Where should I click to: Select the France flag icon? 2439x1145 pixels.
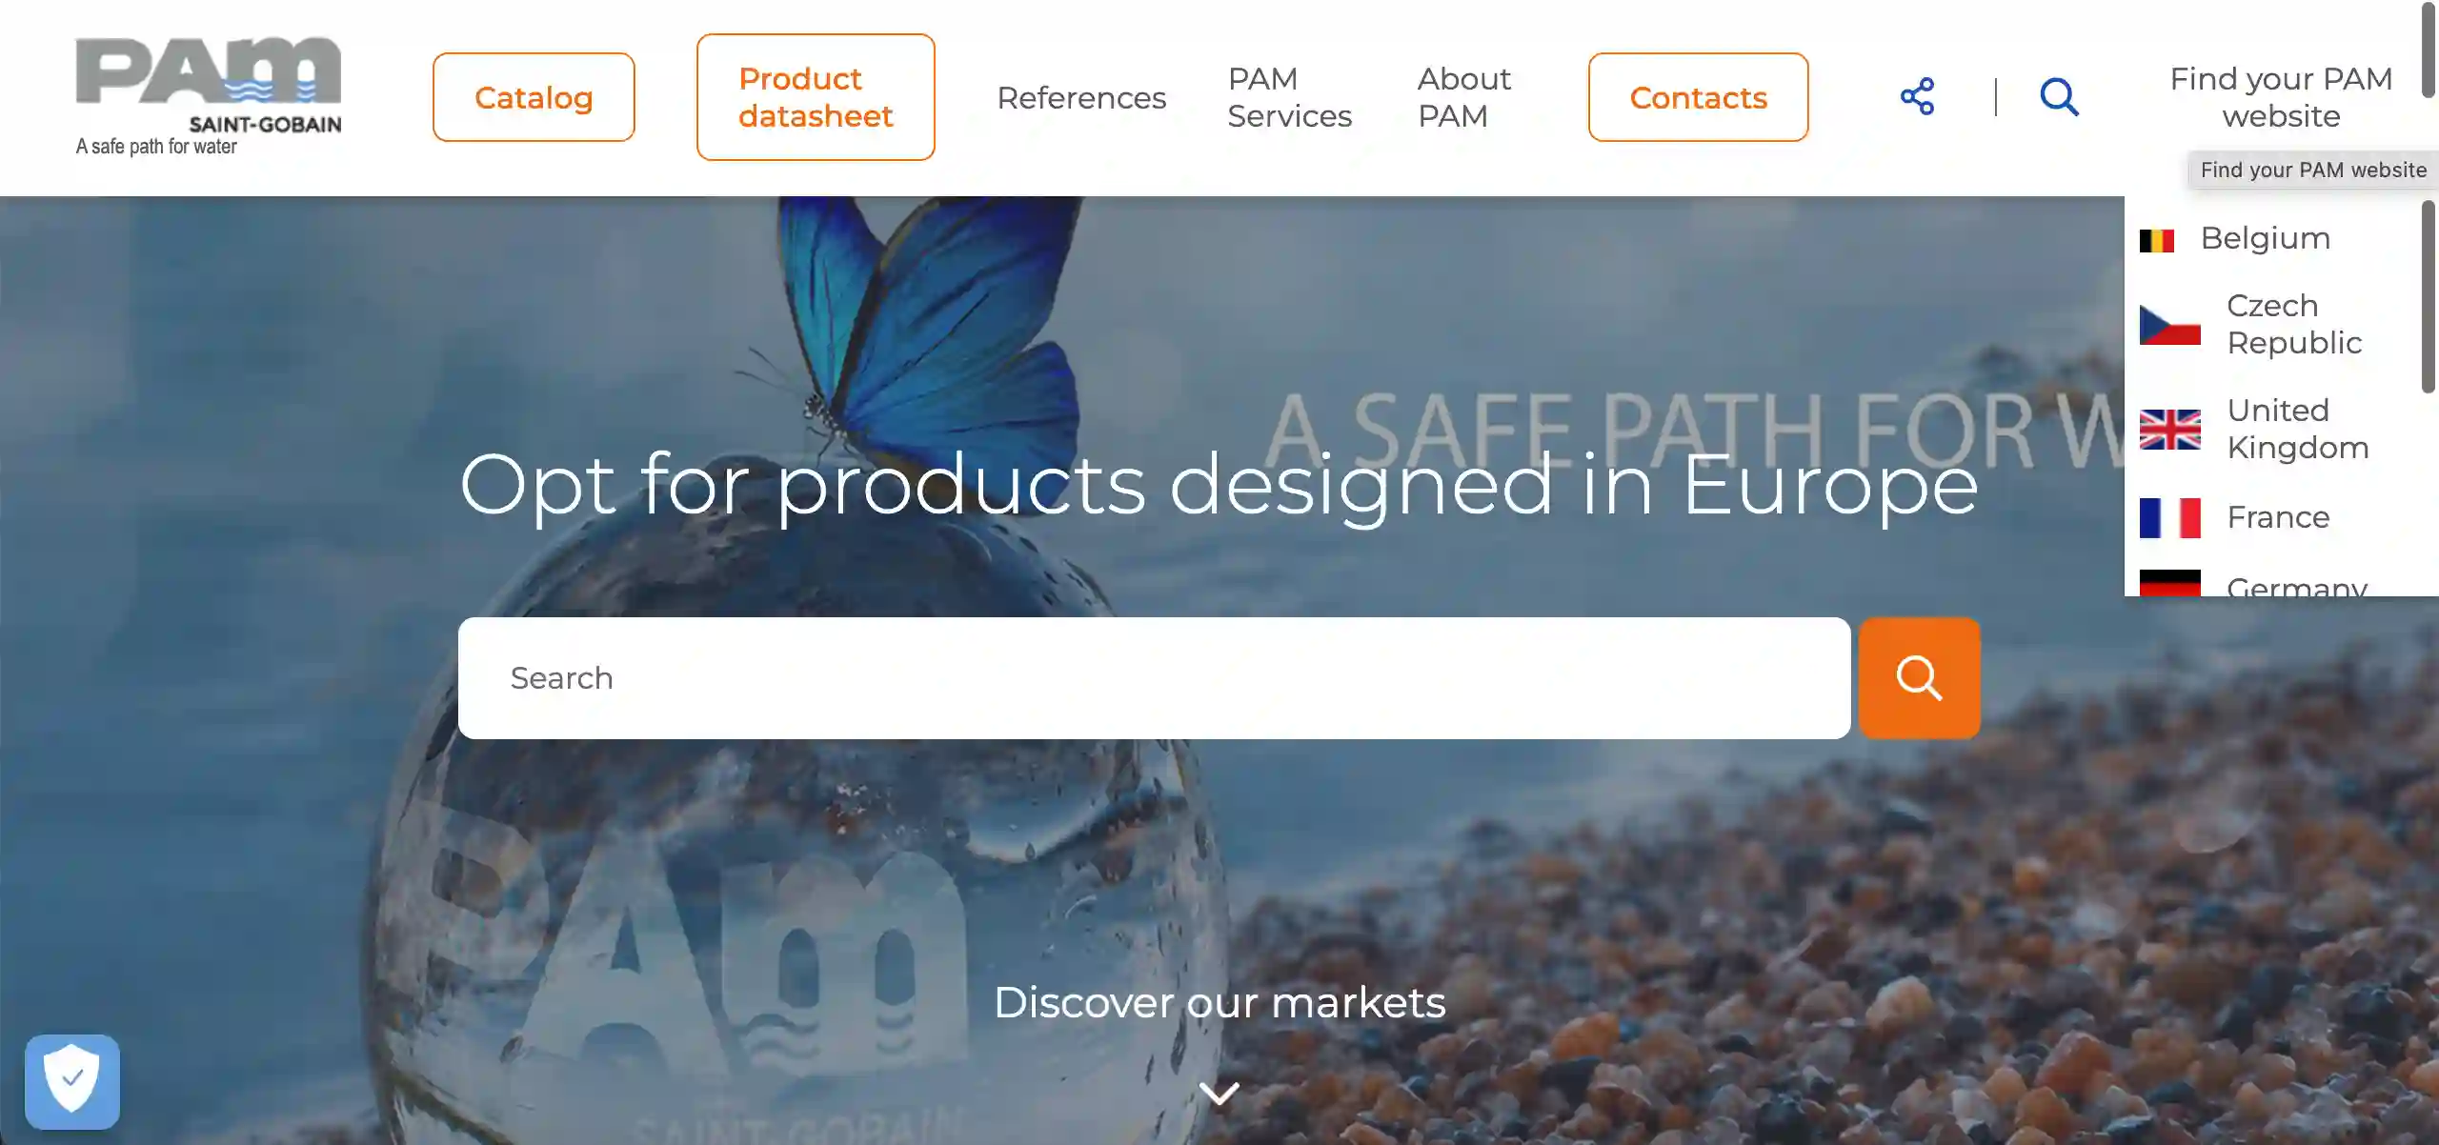tap(2169, 517)
